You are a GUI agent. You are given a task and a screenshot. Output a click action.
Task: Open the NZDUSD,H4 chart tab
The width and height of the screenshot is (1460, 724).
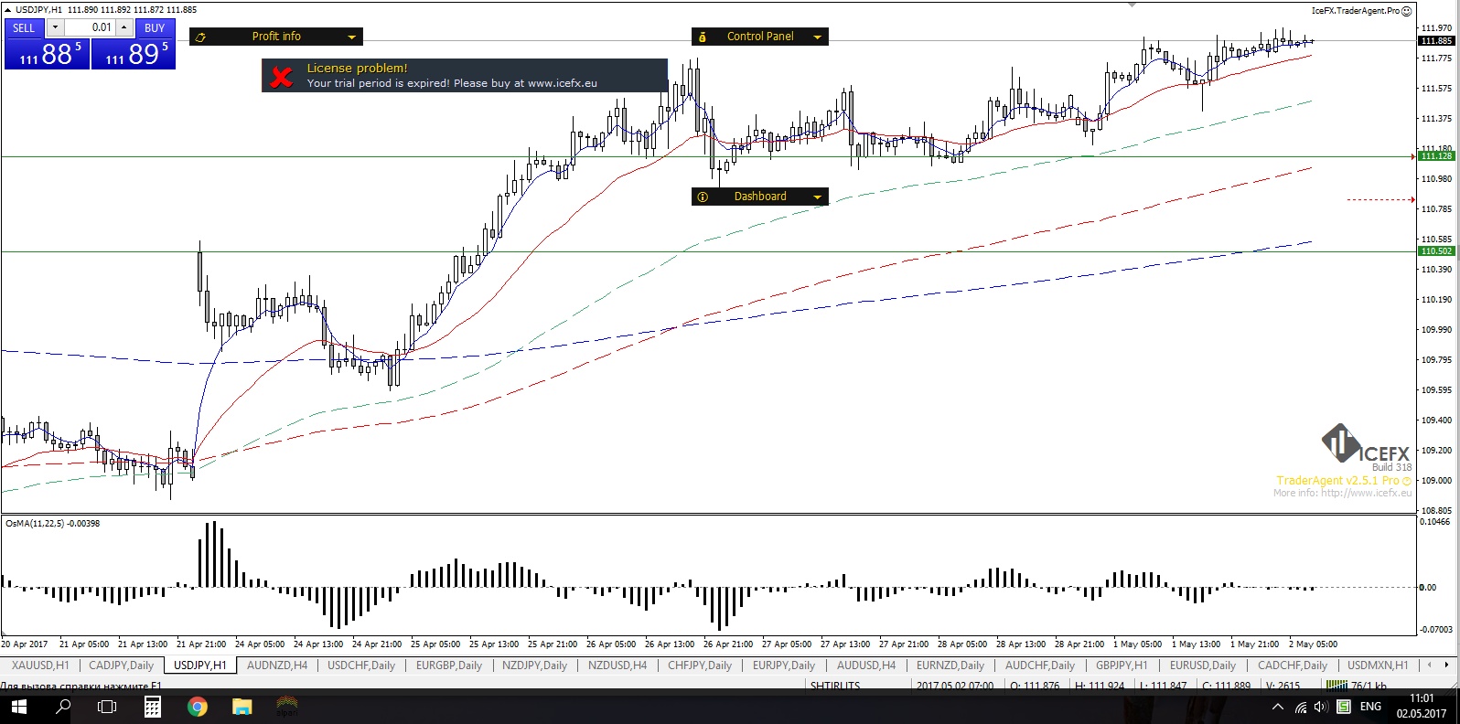coord(617,665)
